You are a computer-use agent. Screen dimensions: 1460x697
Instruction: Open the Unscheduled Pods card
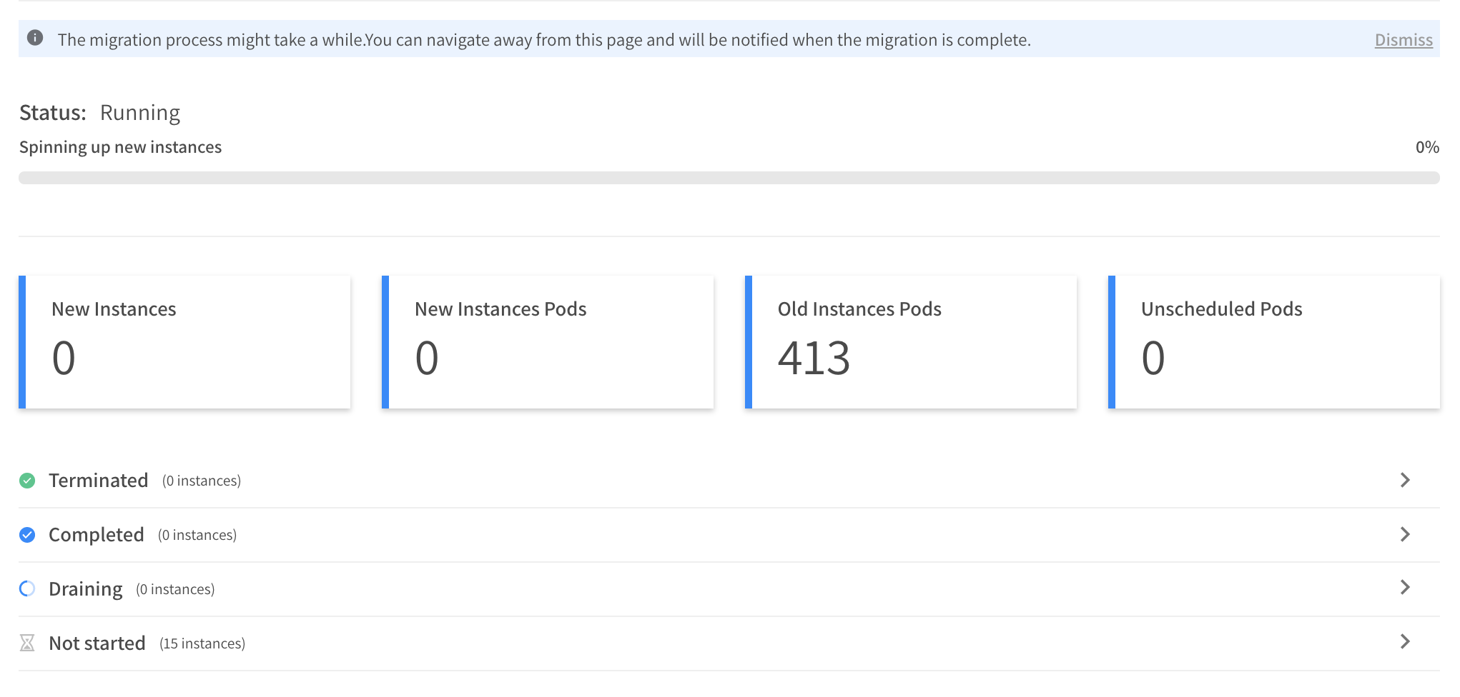[x=1275, y=342]
